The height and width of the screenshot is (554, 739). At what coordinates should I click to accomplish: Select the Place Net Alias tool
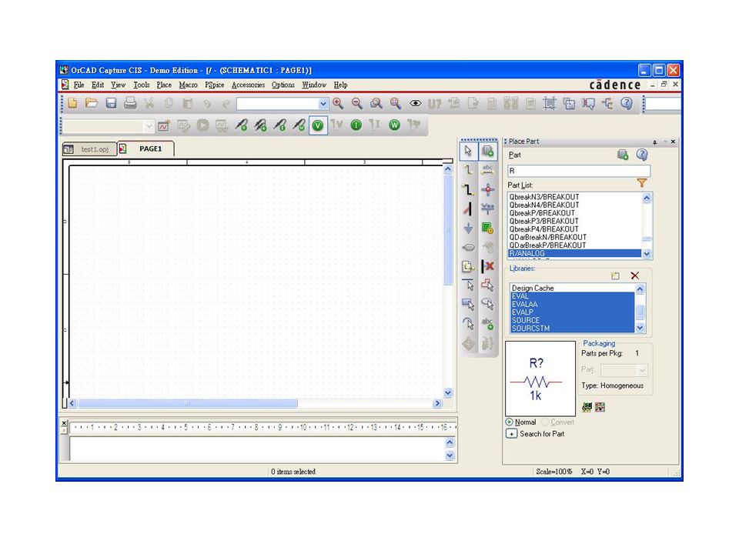point(488,170)
